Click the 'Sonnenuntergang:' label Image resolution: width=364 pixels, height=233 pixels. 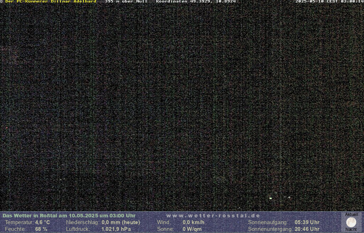[271, 229]
